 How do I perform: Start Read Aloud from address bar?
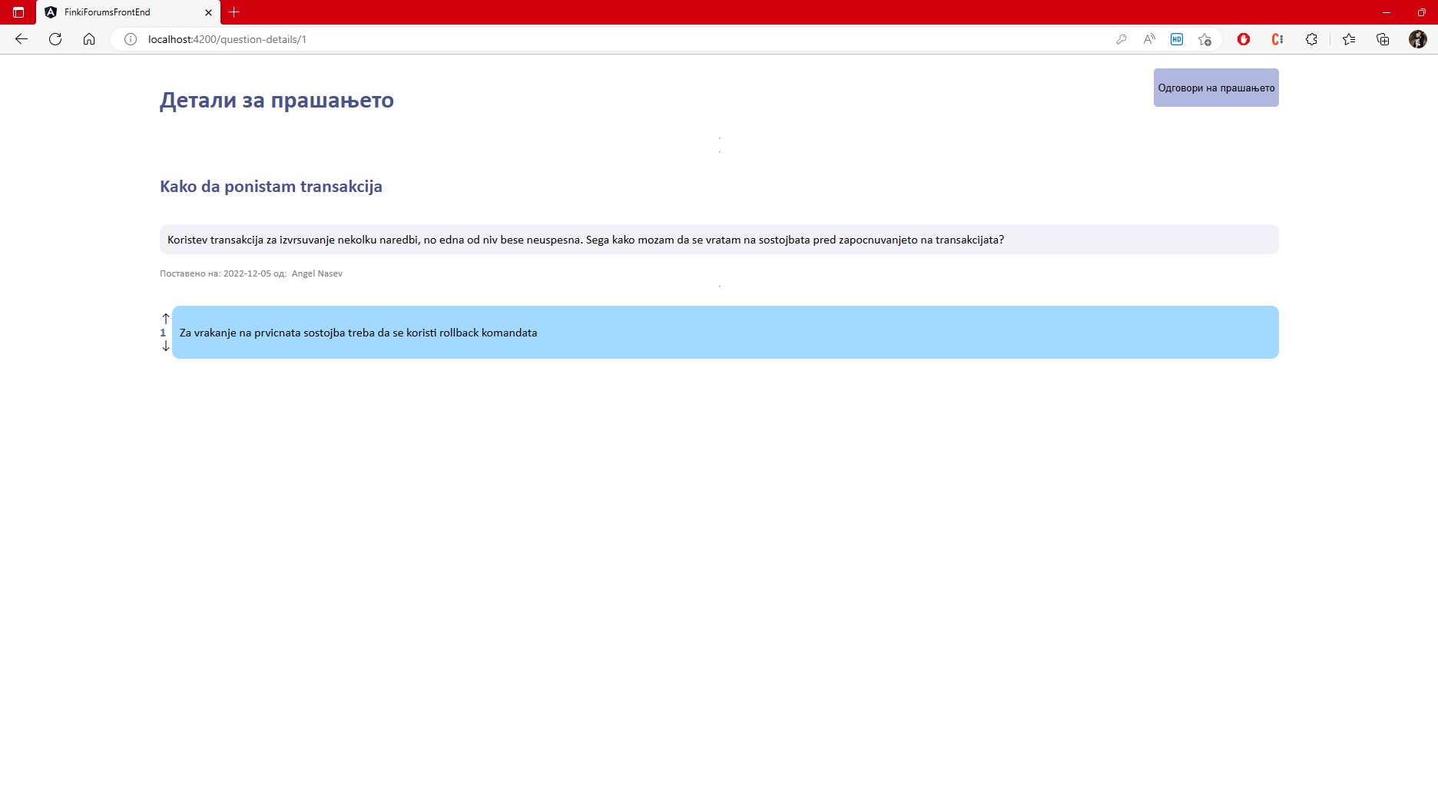(1148, 39)
